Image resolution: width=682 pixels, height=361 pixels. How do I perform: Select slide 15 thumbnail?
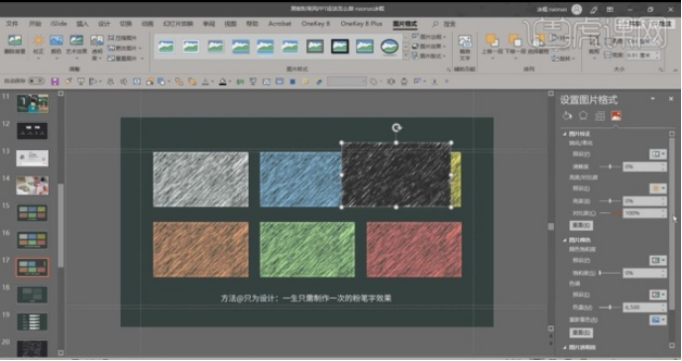point(32,213)
